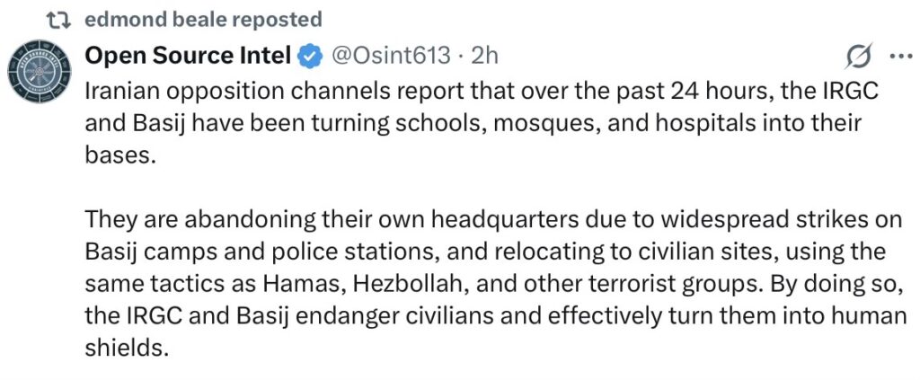This screenshot has height=380, width=920.
Task: Open the tweet via the 2h timestamp
Action: tap(485, 56)
